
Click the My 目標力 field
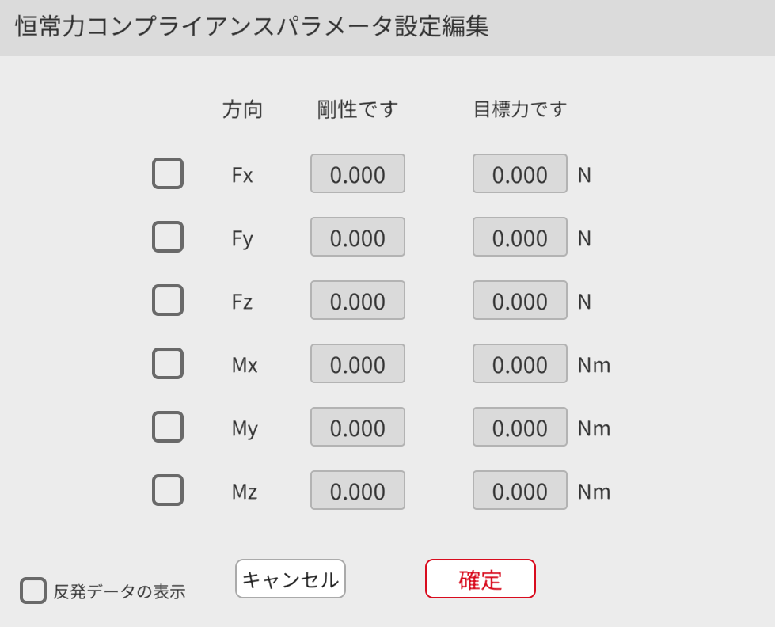click(520, 427)
